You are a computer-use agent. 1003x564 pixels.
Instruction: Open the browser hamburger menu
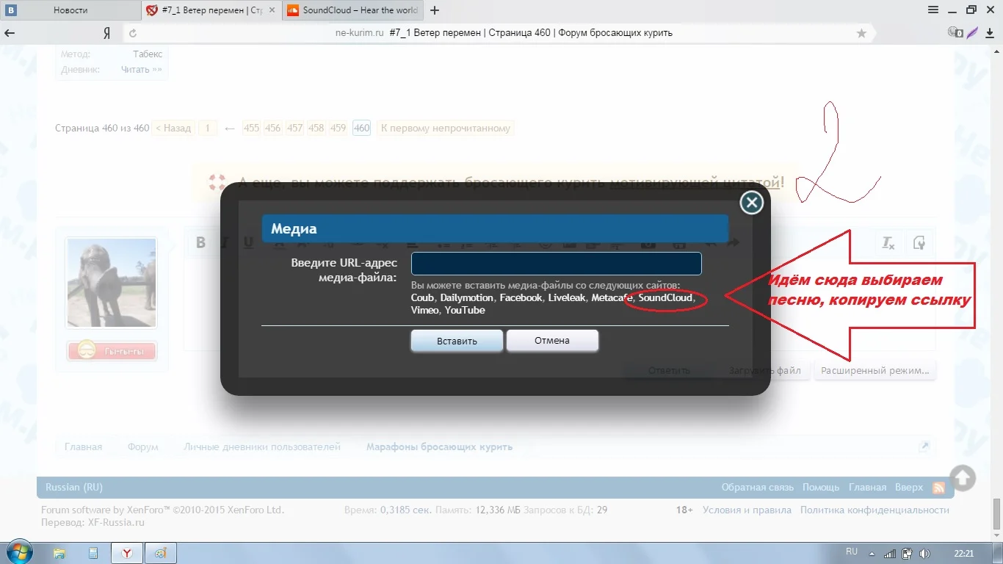coord(933,10)
